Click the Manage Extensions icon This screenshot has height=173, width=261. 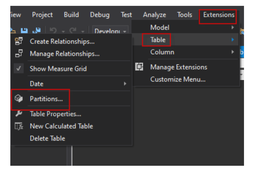click(x=139, y=67)
